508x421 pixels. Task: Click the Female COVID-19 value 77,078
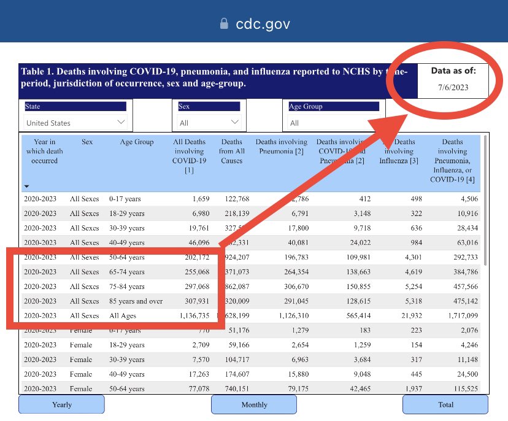199,388
